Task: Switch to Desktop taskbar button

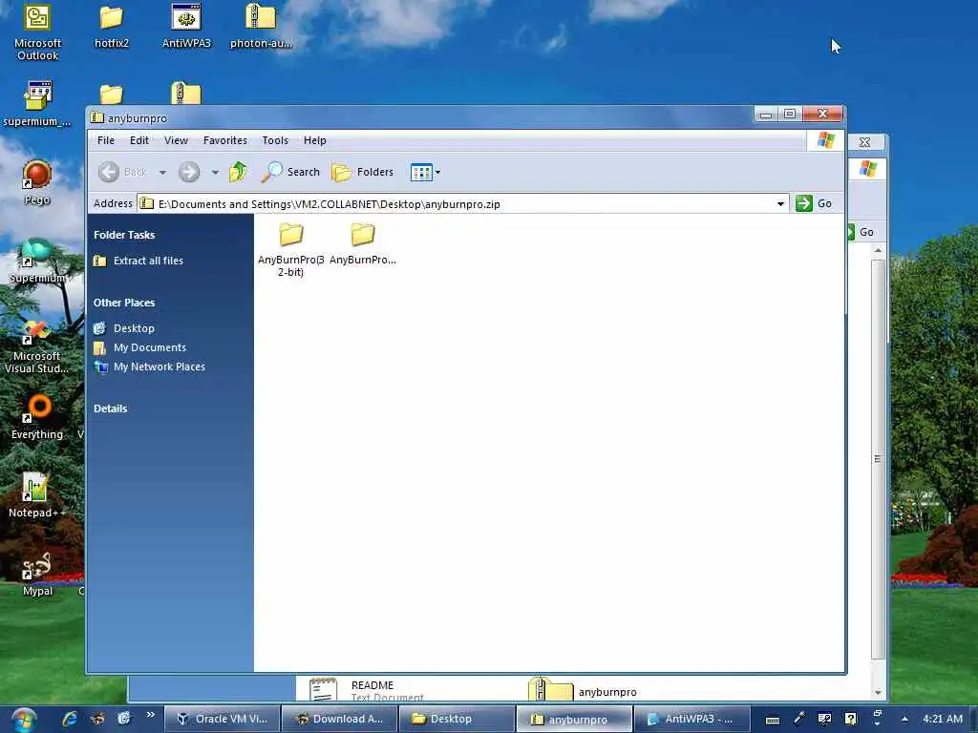Action: (x=456, y=719)
